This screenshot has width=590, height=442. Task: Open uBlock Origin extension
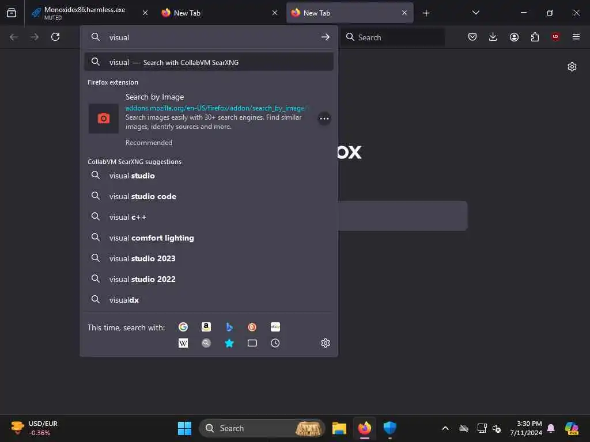click(555, 37)
